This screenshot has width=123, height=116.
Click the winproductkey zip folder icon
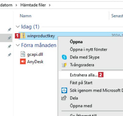(x=23, y=36)
